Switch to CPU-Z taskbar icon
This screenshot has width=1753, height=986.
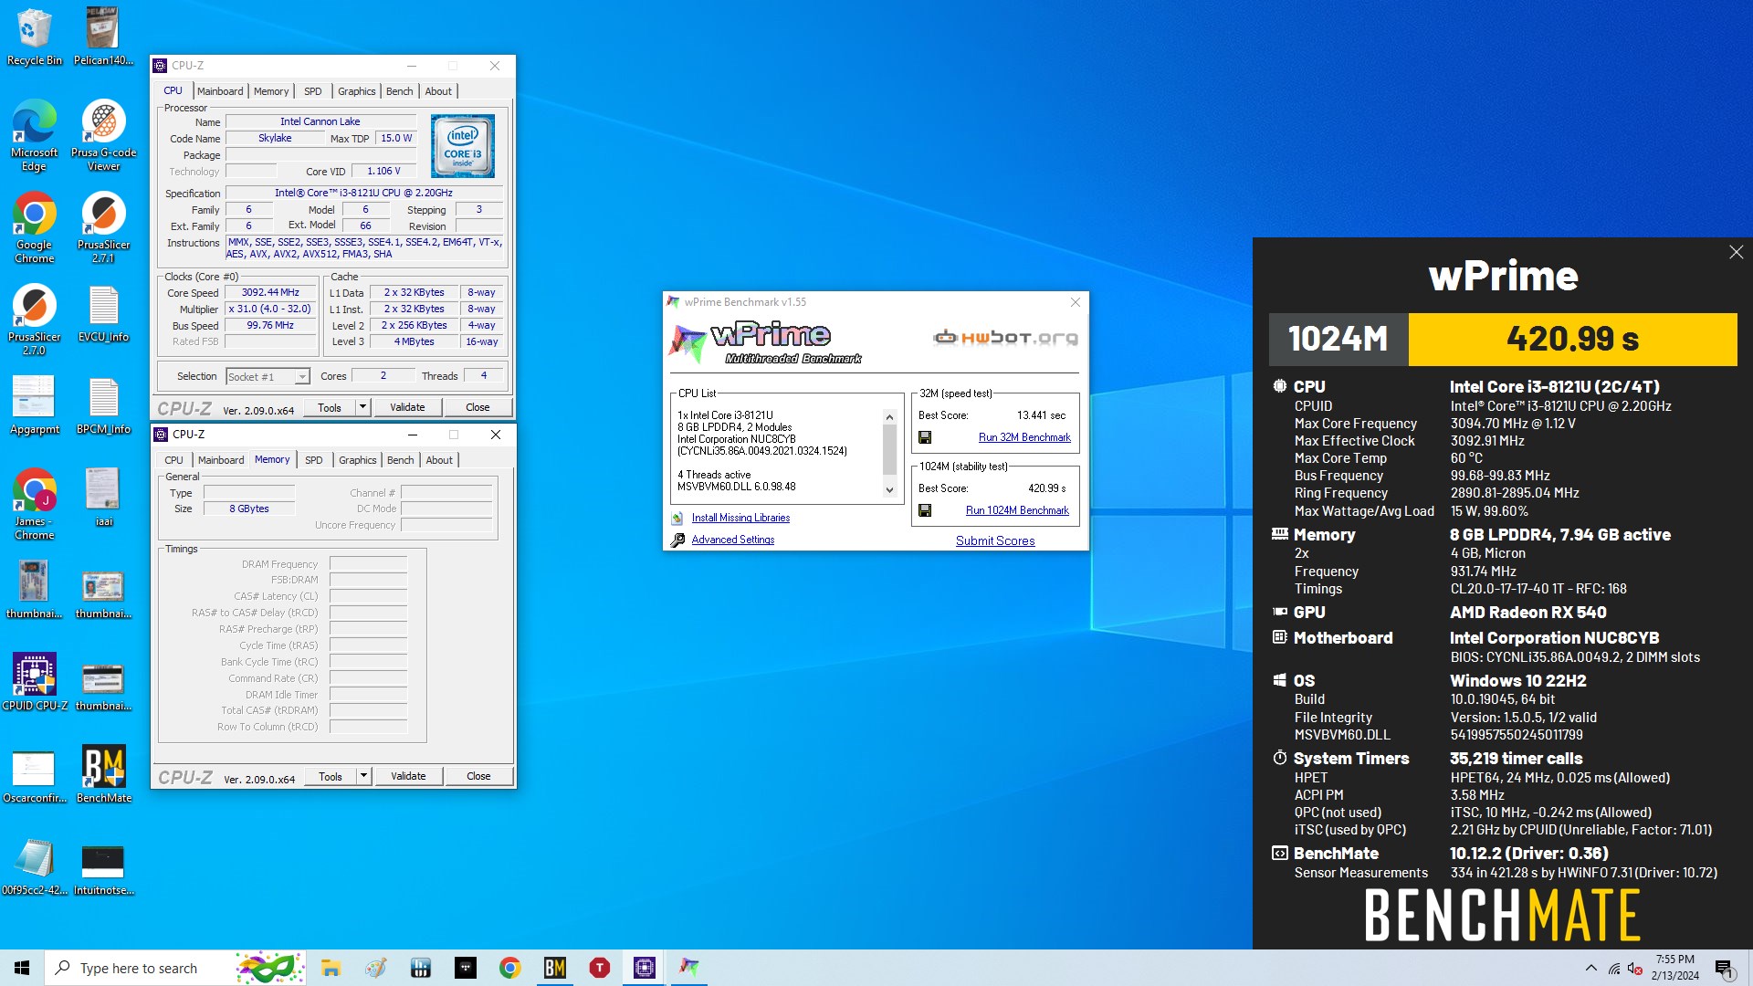(644, 968)
